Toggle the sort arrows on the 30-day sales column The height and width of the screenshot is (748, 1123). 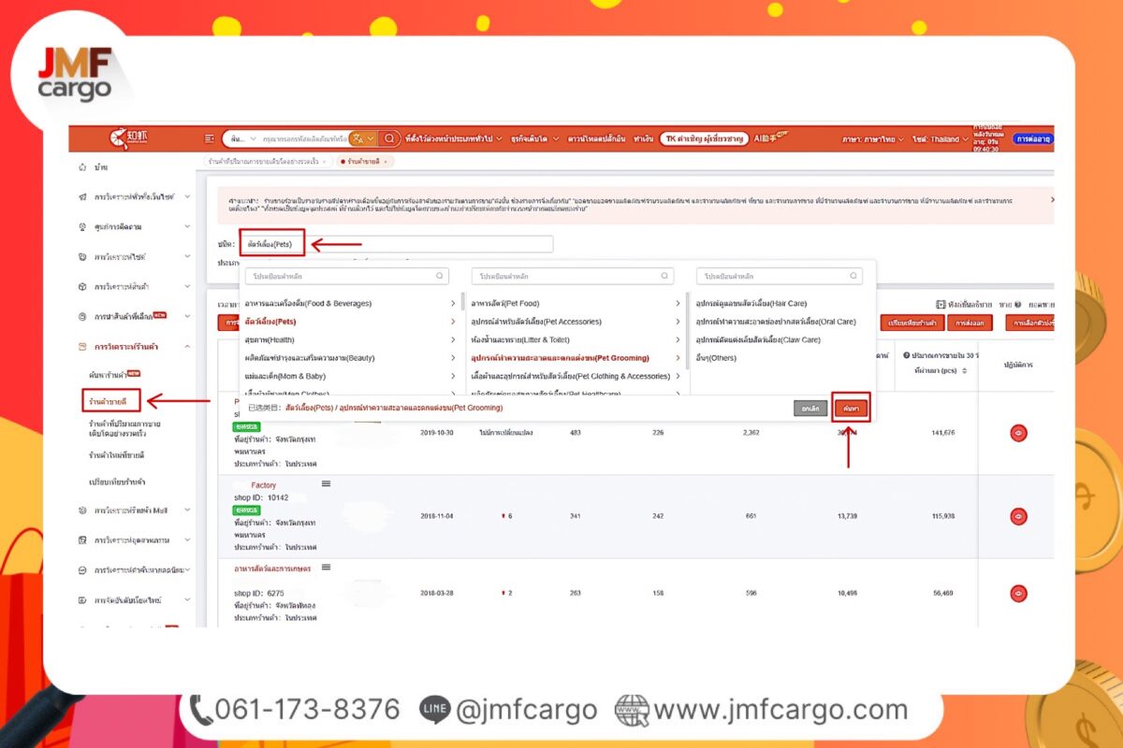click(964, 370)
